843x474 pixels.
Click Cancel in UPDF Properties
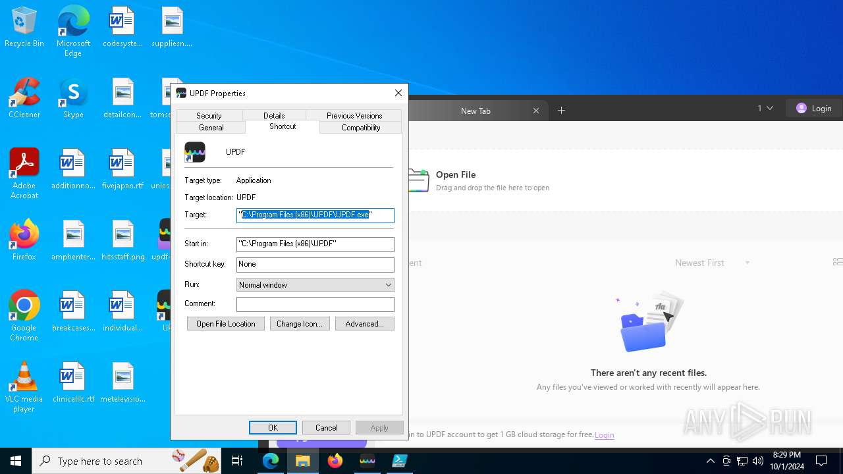(x=327, y=427)
